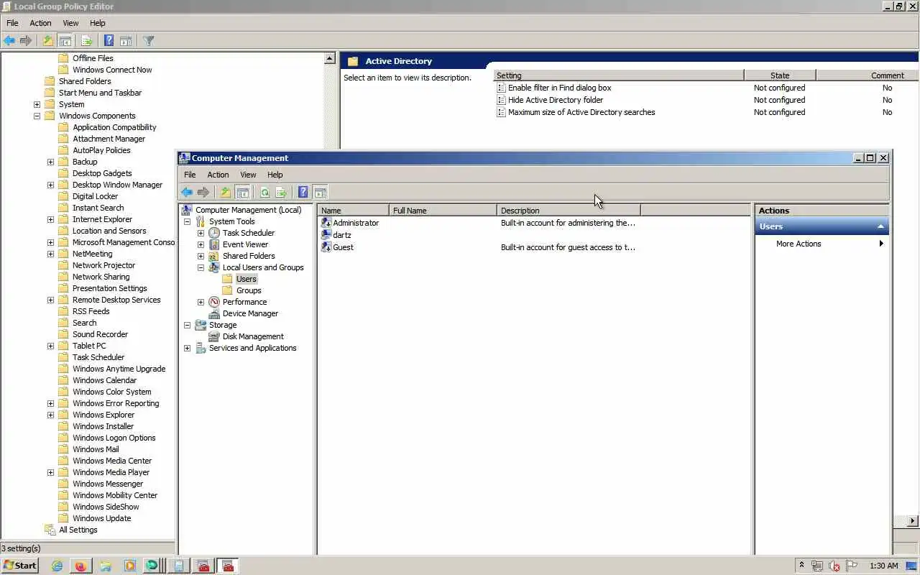
Task: Expand Event Viewer node
Action: (201, 244)
